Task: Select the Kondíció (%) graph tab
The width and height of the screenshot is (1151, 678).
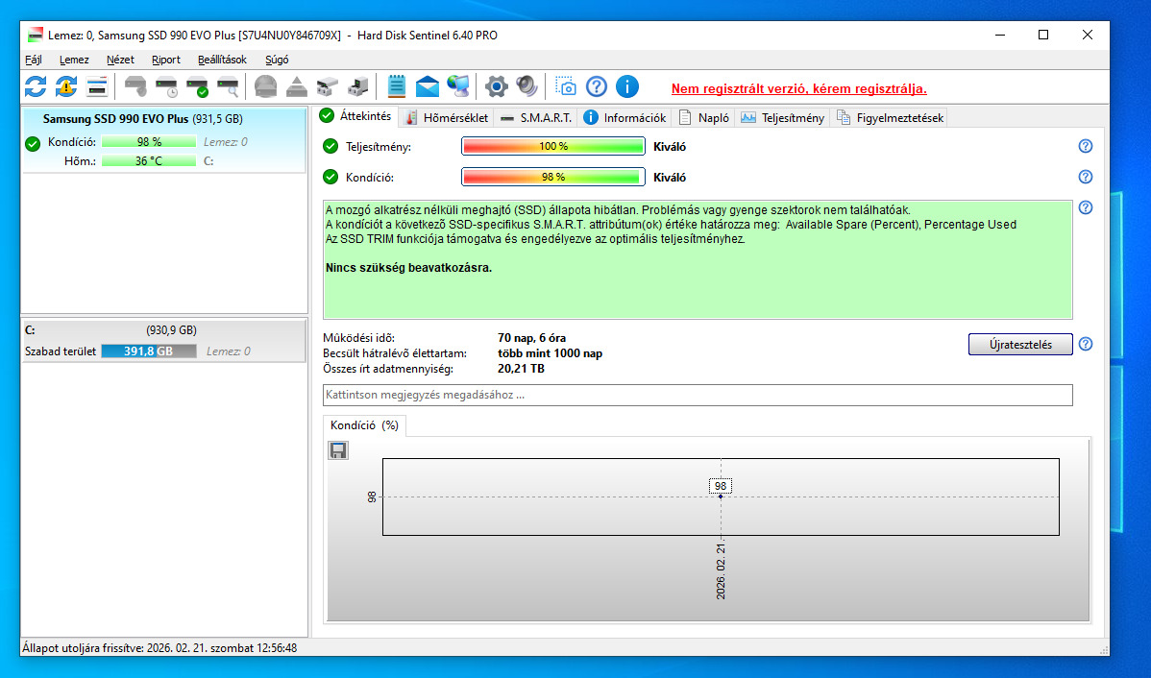Action: [x=364, y=425]
